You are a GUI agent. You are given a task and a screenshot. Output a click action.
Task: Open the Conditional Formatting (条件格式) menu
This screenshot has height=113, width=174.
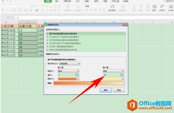[113, 8]
